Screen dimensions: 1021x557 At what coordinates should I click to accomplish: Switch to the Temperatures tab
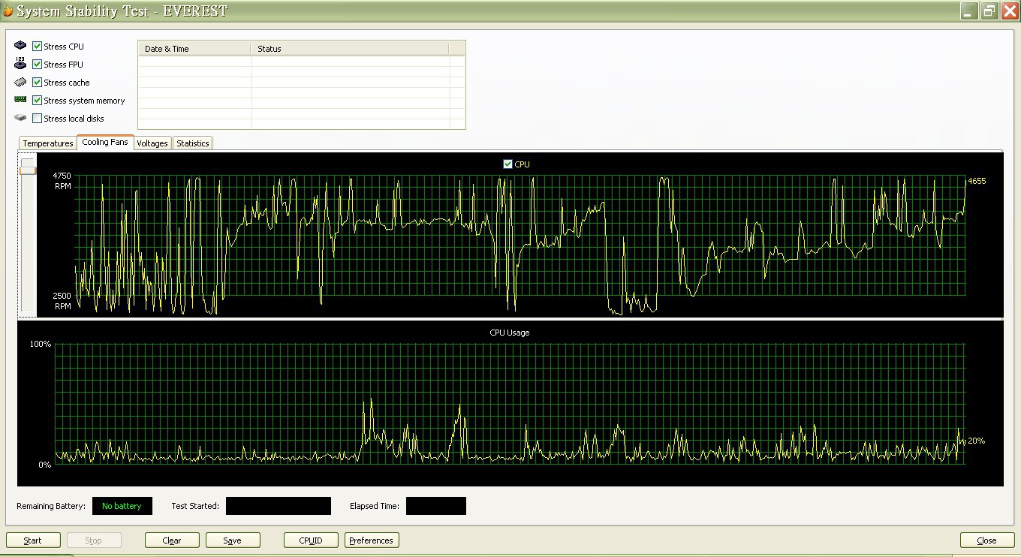pos(48,143)
